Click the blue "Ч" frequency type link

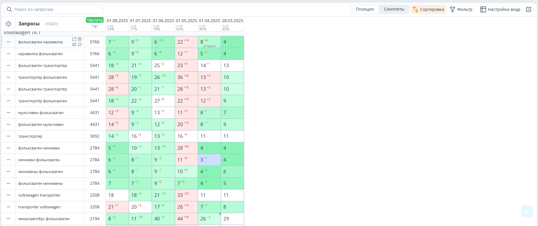(x=95, y=27)
